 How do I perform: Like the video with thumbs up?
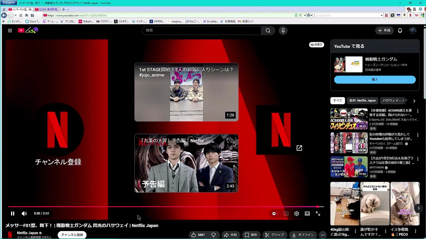click(198, 235)
